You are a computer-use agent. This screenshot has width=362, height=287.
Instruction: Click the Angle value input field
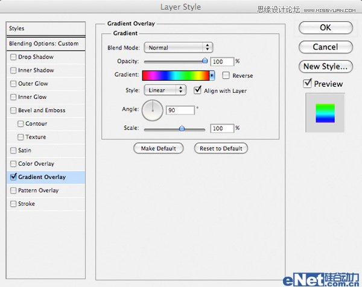point(180,110)
